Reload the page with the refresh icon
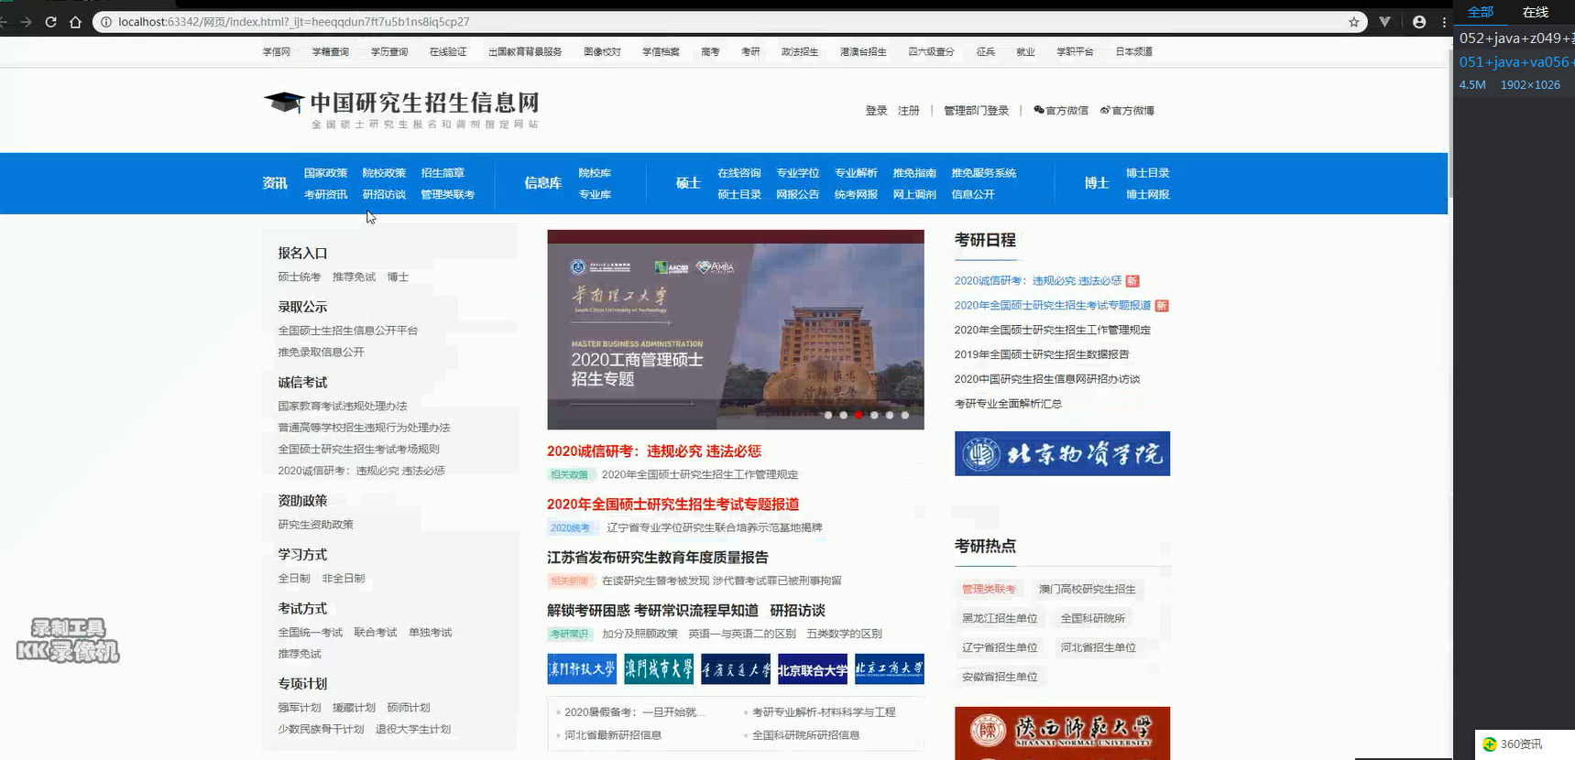 point(50,22)
